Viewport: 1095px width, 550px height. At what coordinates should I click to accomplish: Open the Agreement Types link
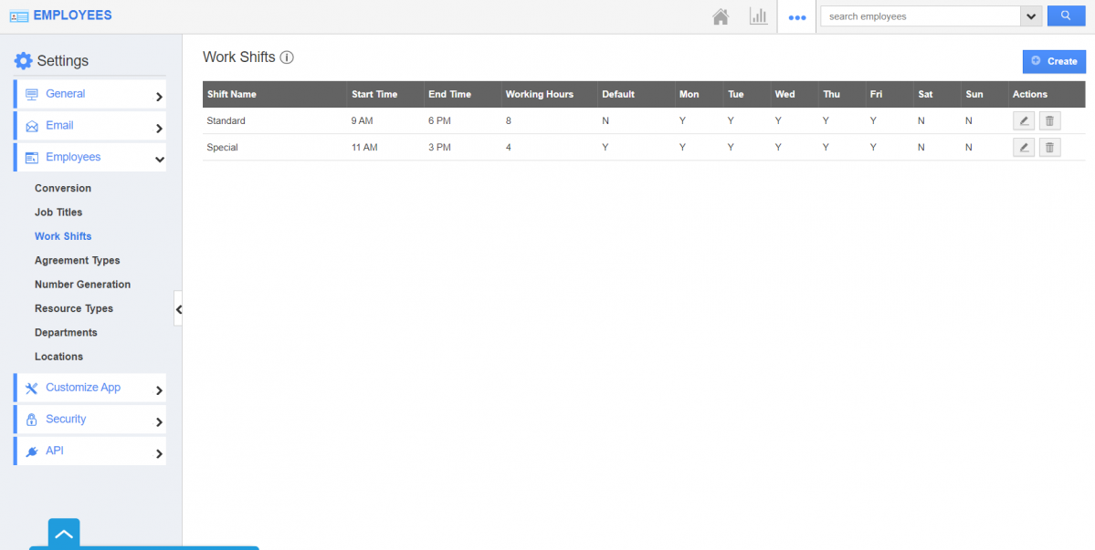click(77, 261)
